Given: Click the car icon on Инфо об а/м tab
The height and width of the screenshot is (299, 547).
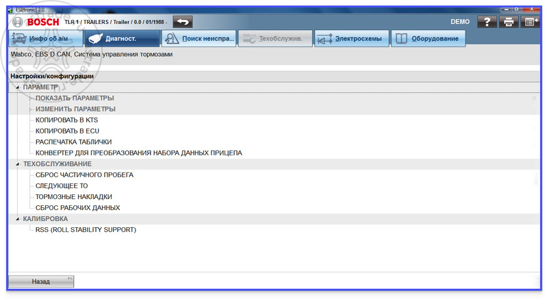Looking at the screenshot, I should tap(19, 38).
